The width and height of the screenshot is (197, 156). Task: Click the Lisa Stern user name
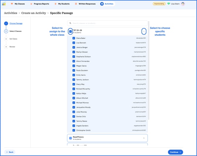point(175,4)
